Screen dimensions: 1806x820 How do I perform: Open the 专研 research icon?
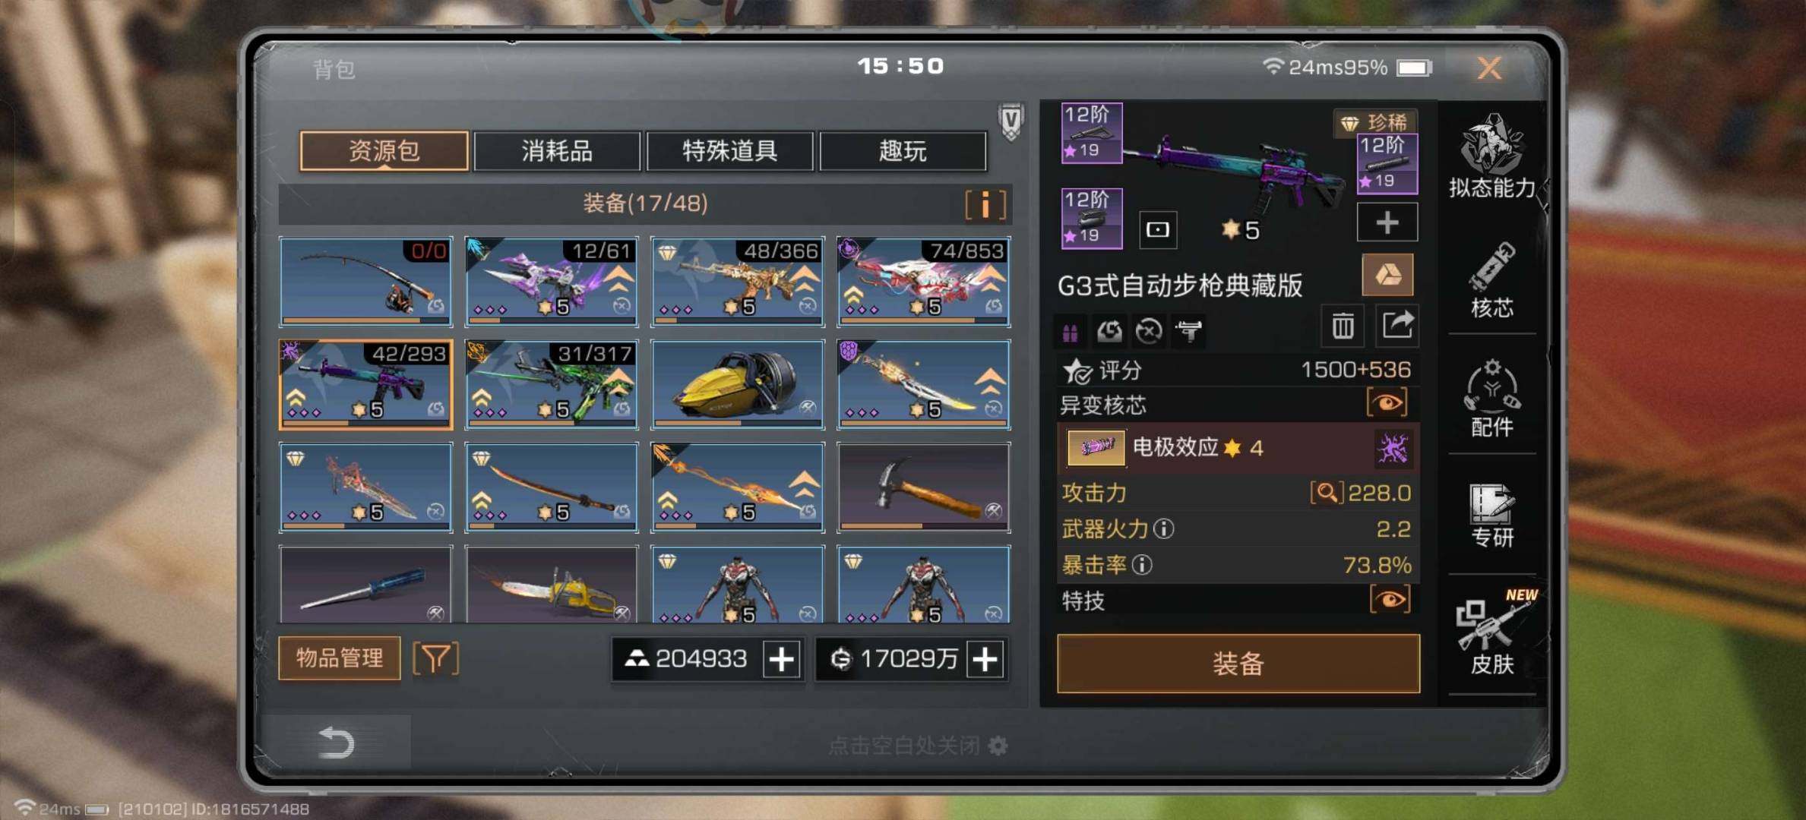[1491, 516]
